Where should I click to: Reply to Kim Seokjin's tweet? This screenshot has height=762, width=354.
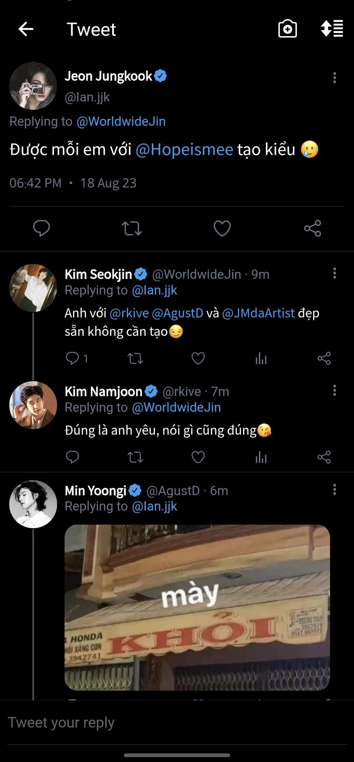tap(73, 358)
